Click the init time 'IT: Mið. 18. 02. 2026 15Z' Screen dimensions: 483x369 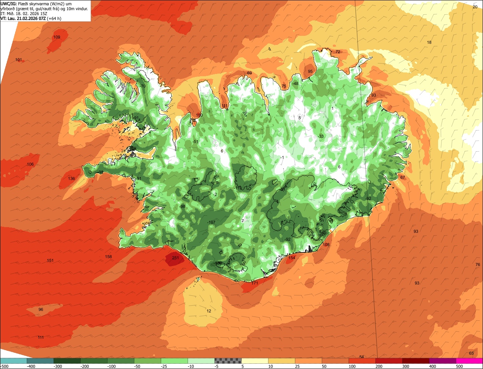pos(24,13)
